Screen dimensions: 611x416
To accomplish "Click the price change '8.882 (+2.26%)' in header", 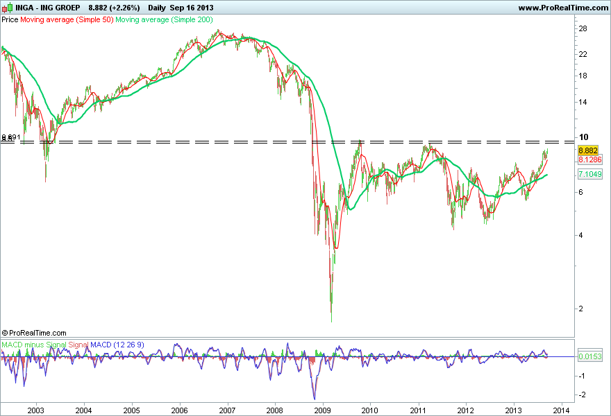I will click(x=114, y=8).
